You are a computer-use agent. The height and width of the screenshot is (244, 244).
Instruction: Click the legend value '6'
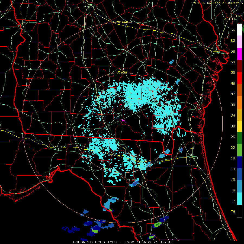234,190
